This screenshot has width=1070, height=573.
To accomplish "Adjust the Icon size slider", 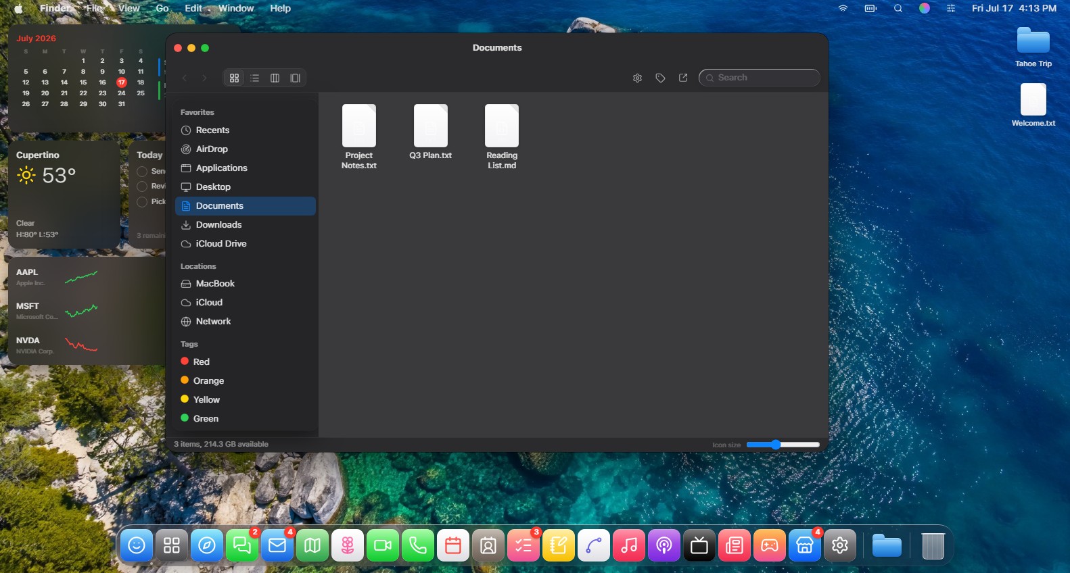I will click(783, 445).
